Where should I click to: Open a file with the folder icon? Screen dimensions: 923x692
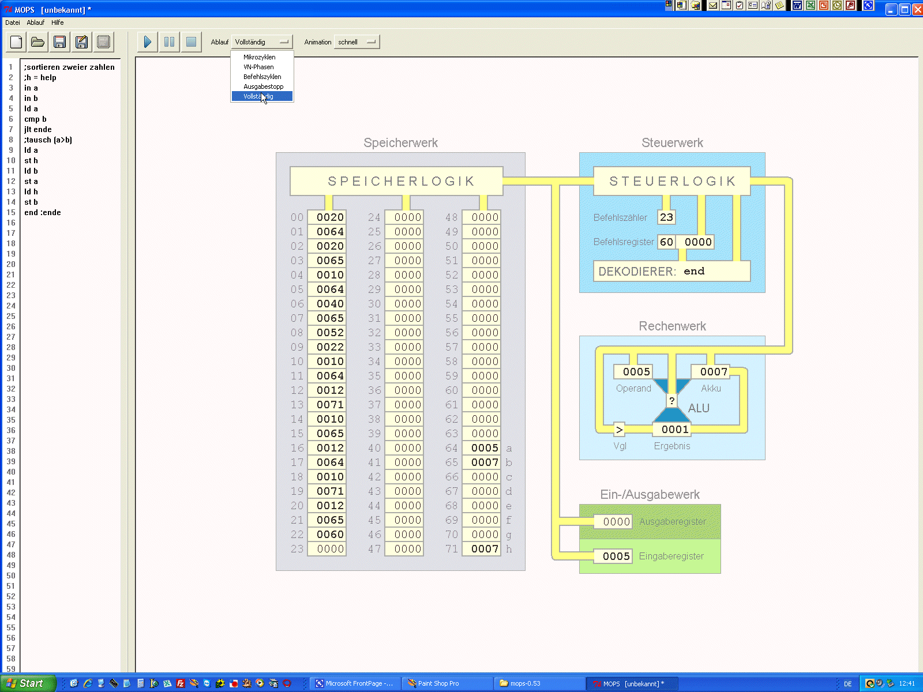tap(38, 42)
